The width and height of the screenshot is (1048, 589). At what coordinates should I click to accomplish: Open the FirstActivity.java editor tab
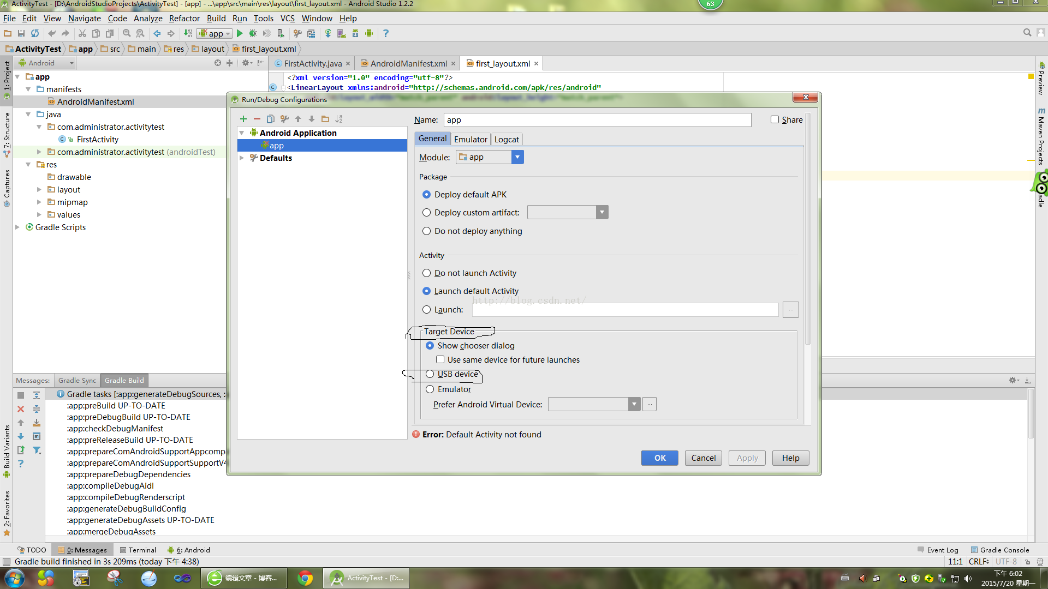pos(313,63)
